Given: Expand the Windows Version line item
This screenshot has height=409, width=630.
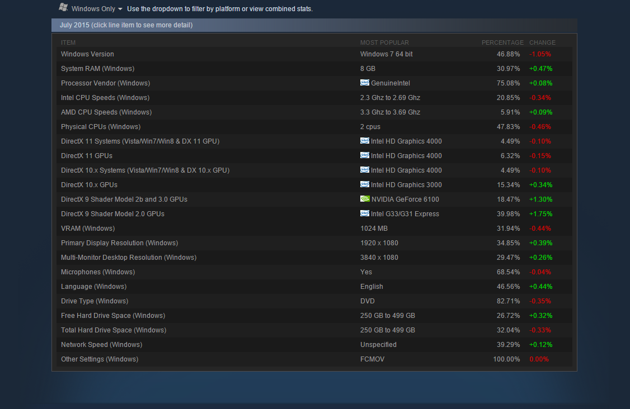Looking at the screenshot, I should point(314,54).
